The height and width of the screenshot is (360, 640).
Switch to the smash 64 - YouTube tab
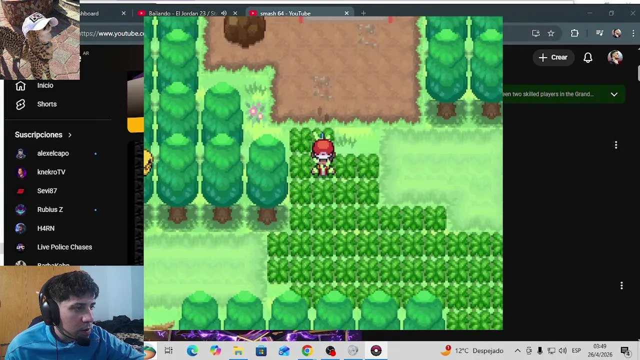[285, 13]
